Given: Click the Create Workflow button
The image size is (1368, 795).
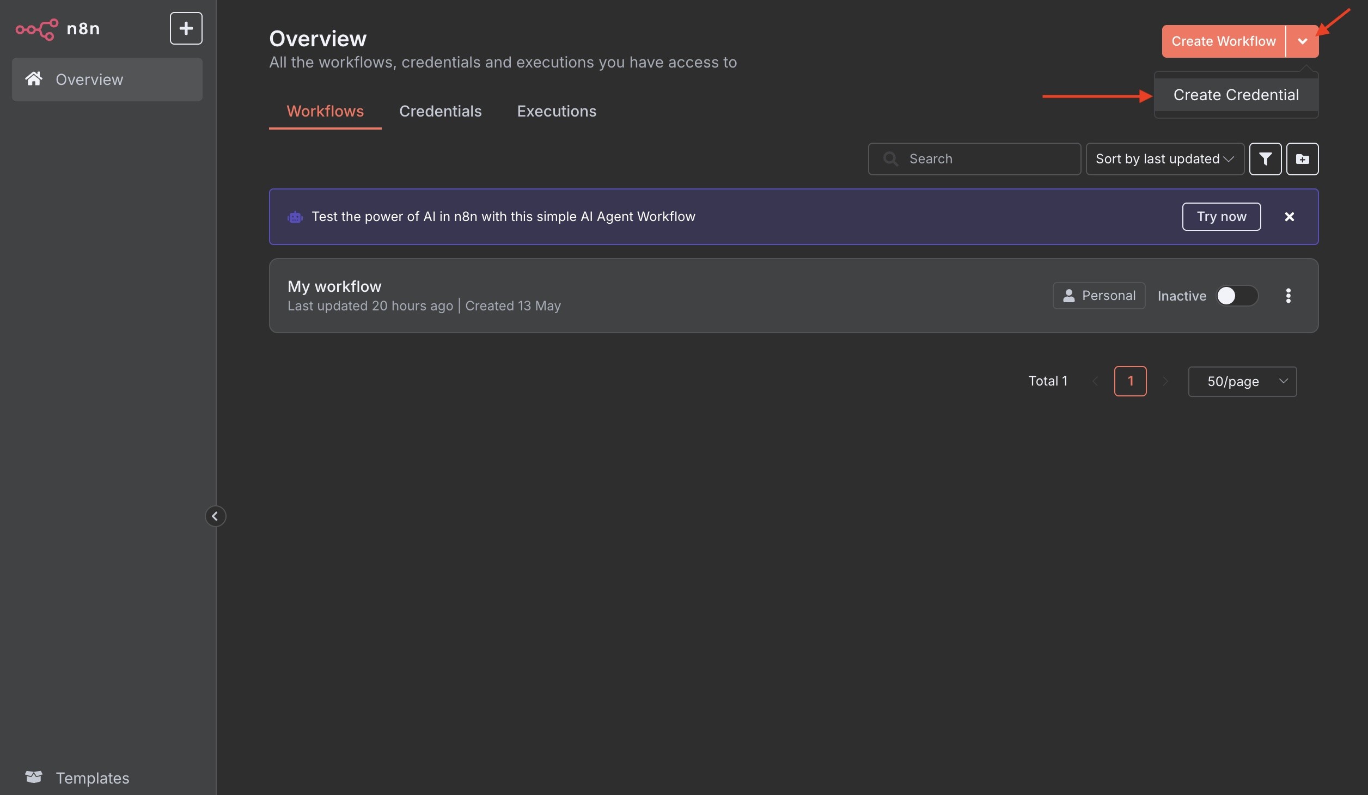Looking at the screenshot, I should [1223, 41].
